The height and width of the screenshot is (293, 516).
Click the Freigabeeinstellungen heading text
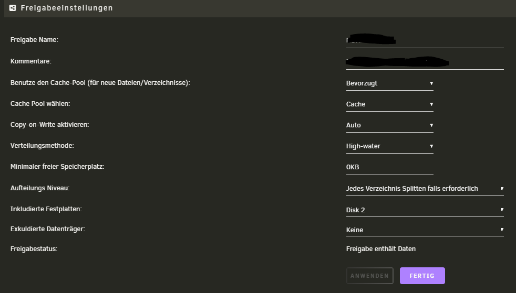click(67, 8)
